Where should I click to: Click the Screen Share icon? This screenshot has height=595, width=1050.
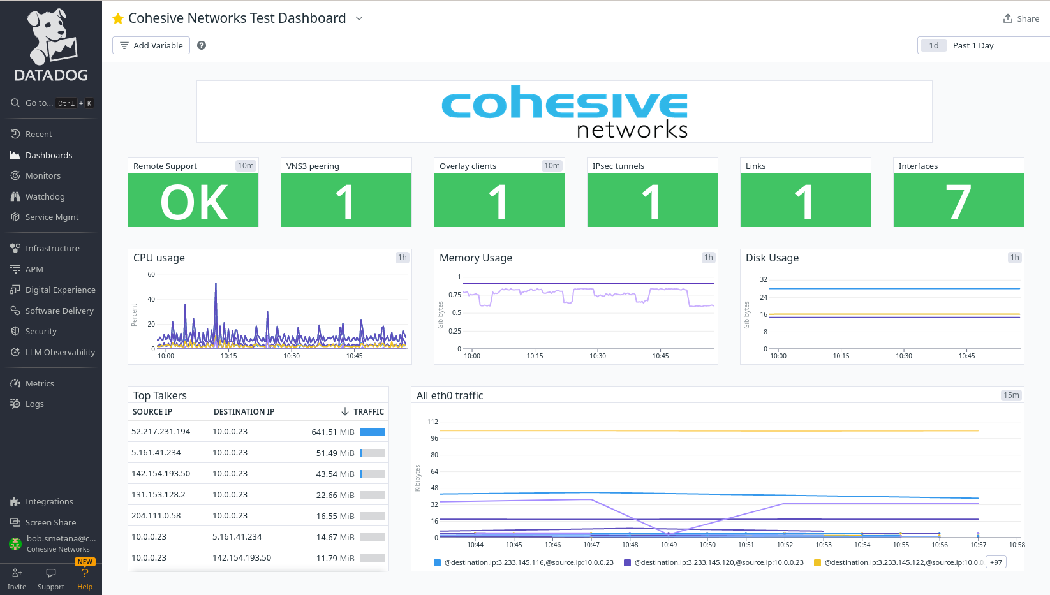tap(15, 522)
